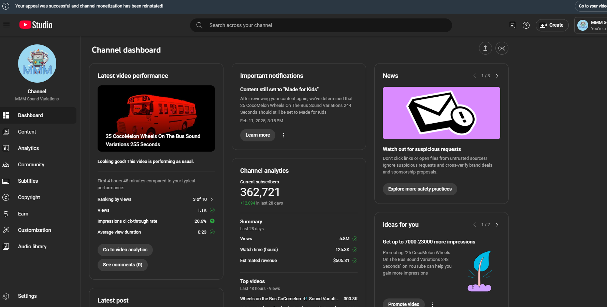Click the Summary Views checkmark icon

tap(355, 239)
